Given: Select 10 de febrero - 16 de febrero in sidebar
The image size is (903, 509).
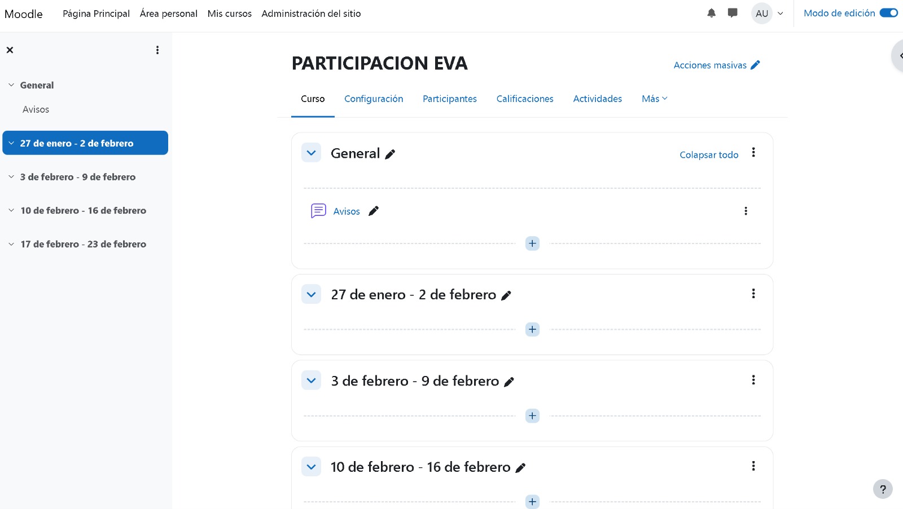Looking at the screenshot, I should [x=83, y=211].
